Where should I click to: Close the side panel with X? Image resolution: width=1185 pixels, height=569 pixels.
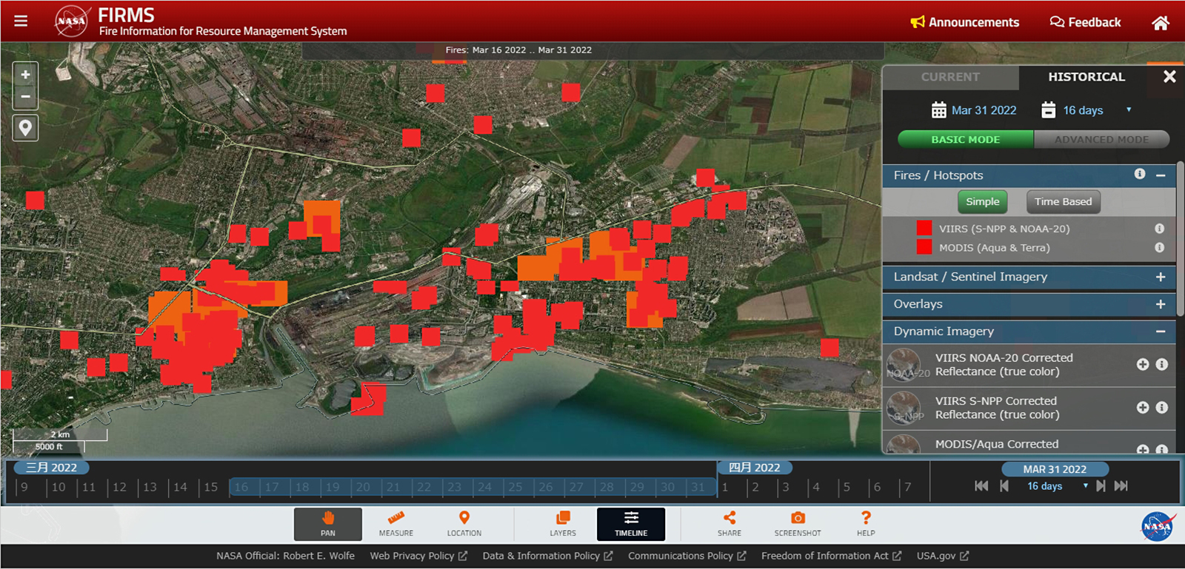pos(1169,77)
